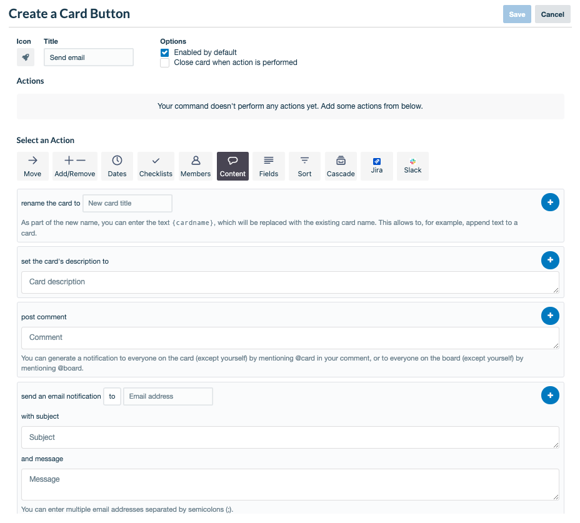Switch to the Dates actions tab
This screenshot has height=523, width=580.
pyautogui.click(x=117, y=166)
